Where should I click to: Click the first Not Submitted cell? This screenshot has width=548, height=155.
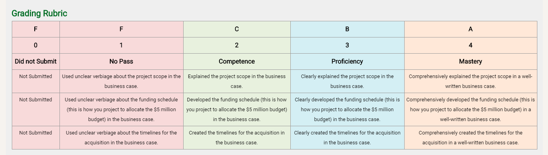(x=36, y=81)
